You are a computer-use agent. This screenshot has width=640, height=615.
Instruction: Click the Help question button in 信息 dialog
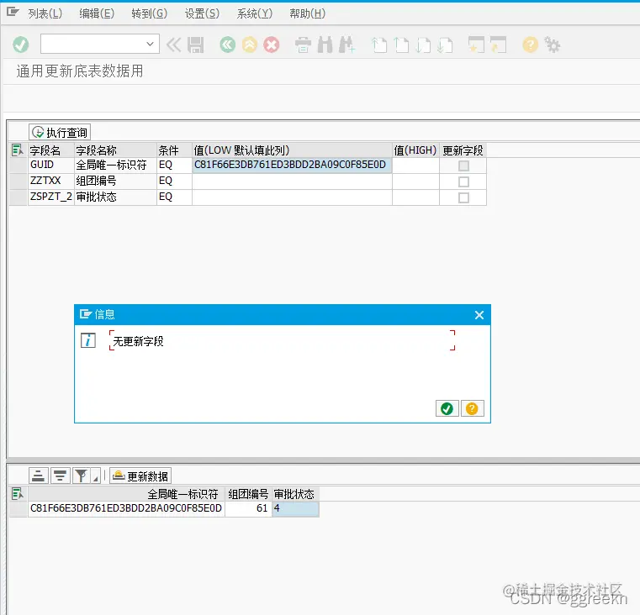click(x=473, y=408)
